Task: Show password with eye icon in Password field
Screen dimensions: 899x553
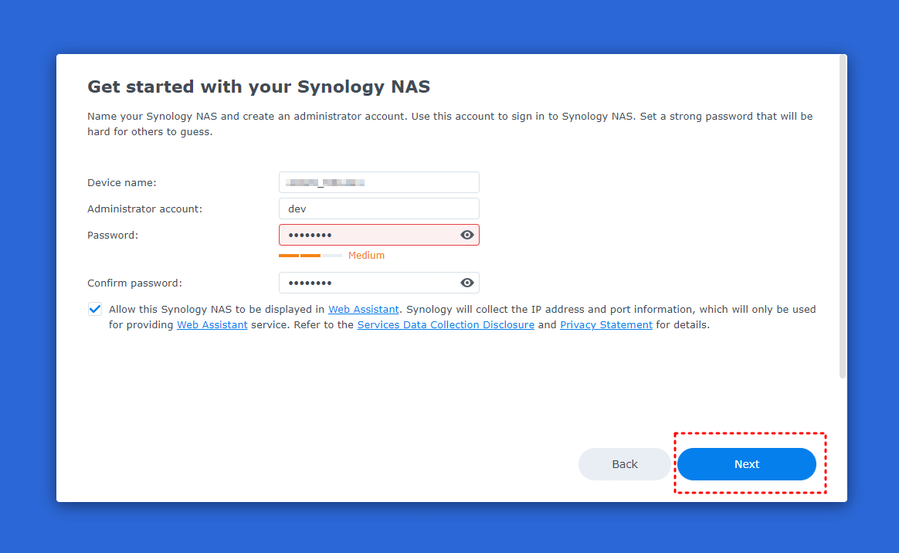Action: (x=466, y=235)
